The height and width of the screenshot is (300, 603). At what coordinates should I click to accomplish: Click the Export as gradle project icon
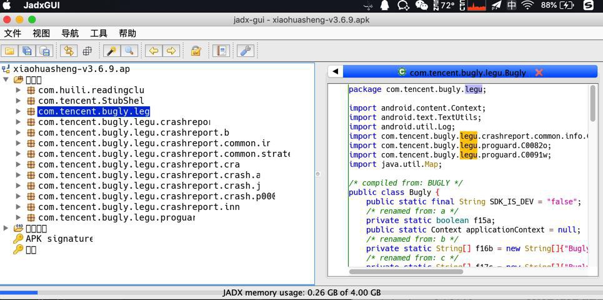coord(44,51)
